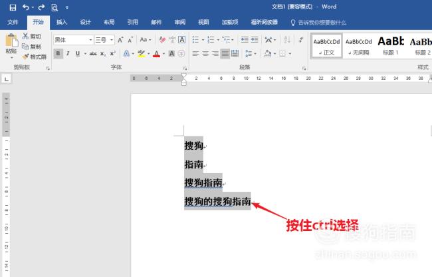Switch to the 布局 tab
Viewport: 432px width, 277px height.
point(109,23)
